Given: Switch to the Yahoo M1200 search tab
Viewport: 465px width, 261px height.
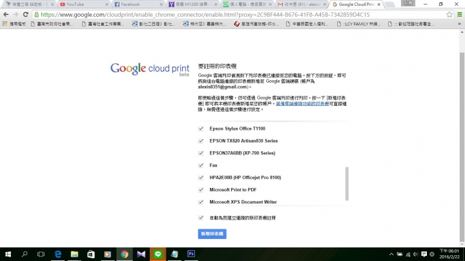Looking at the screenshot, I should pyautogui.click(x=192, y=4).
